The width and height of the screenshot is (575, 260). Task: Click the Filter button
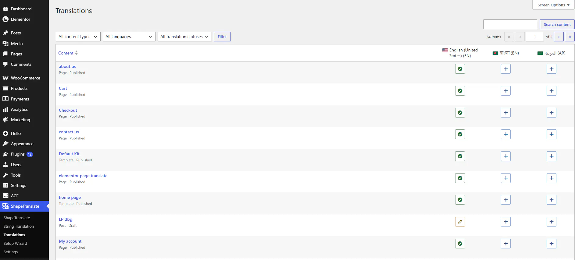coord(222,37)
